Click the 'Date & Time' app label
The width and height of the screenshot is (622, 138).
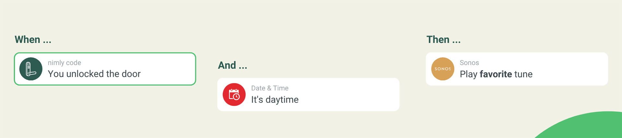(270, 88)
